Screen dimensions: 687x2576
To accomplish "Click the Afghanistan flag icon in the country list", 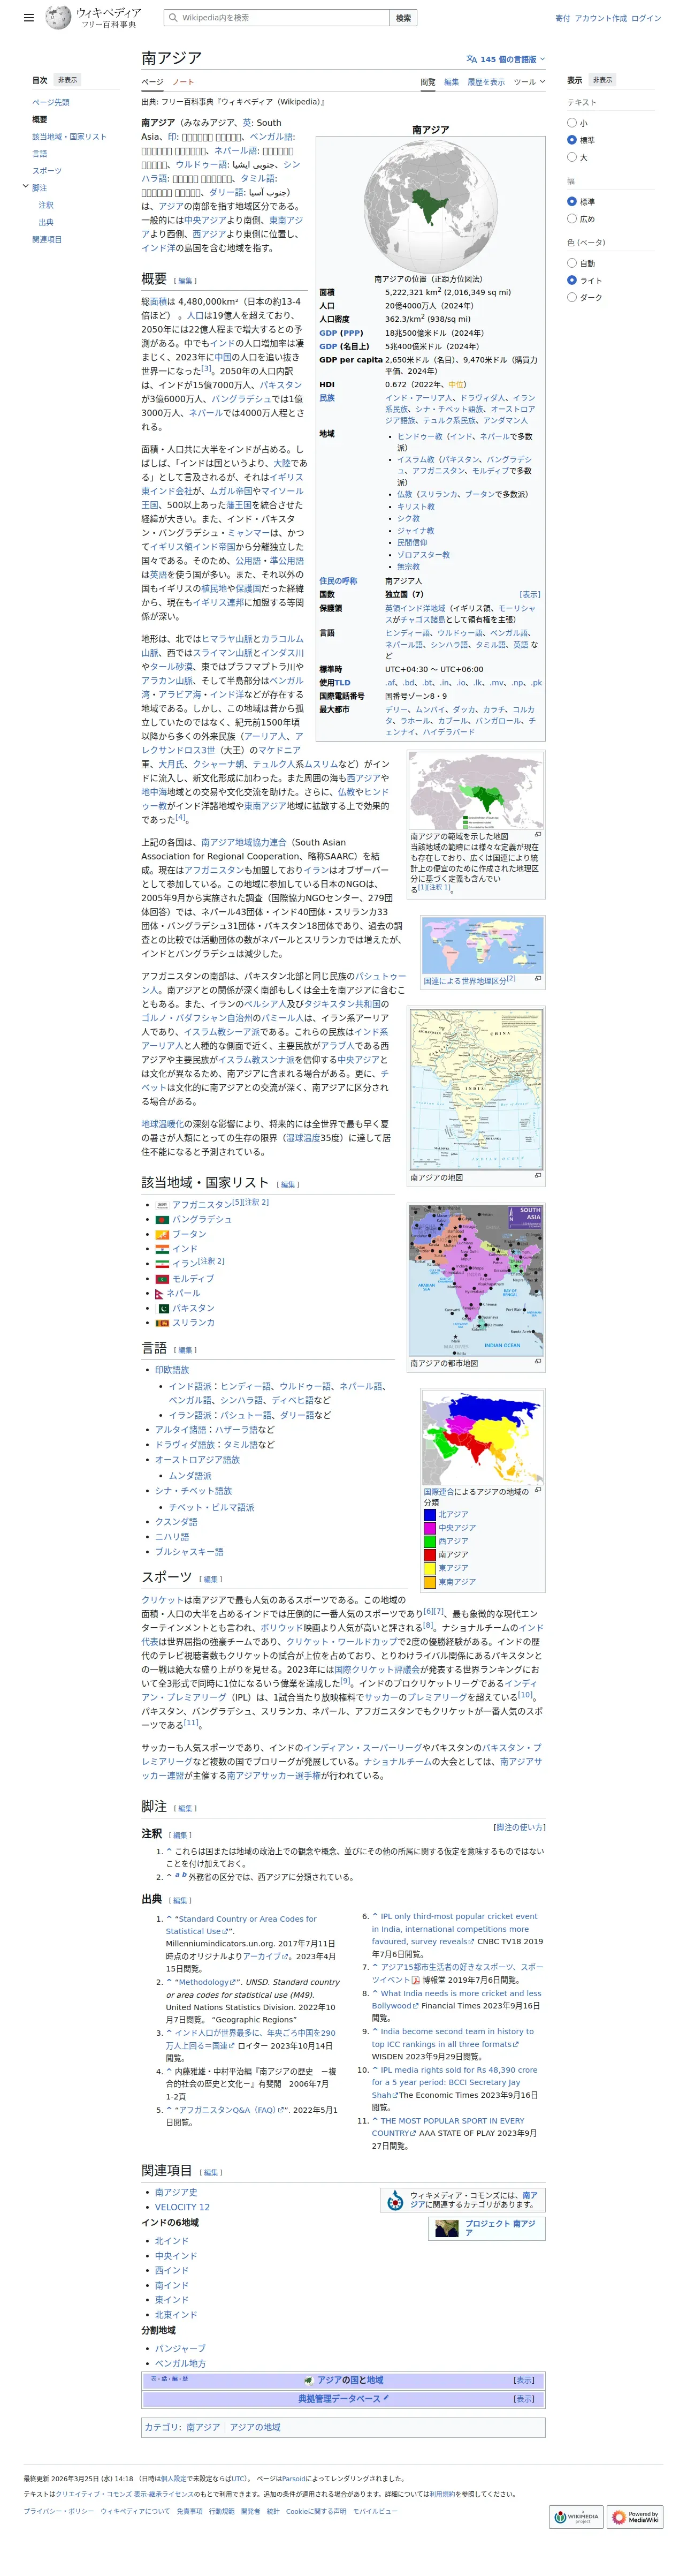I will tap(162, 1205).
